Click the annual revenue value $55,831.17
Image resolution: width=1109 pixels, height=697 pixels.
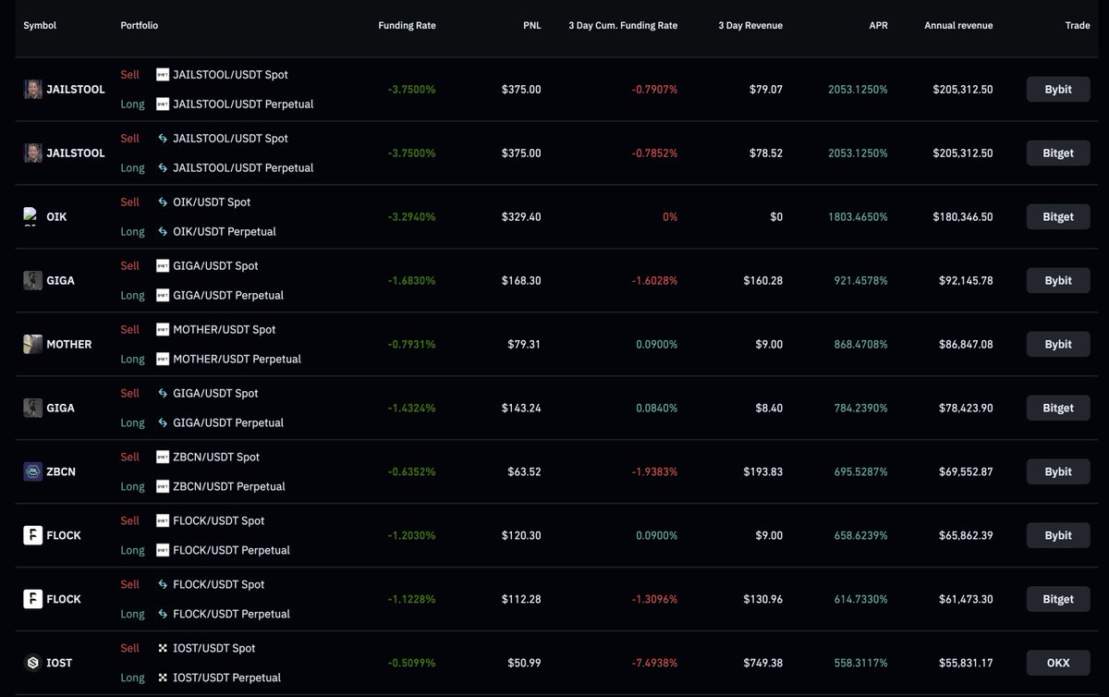(x=966, y=664)
